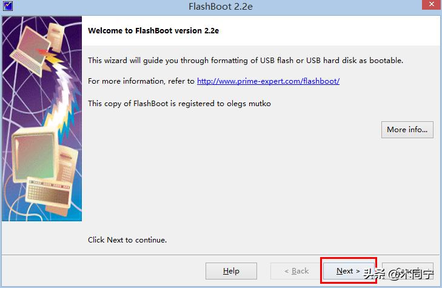The image size is (442, 288).
Task: Click the Welcome to FlashBoot heading
Action: tap(153, 30)
